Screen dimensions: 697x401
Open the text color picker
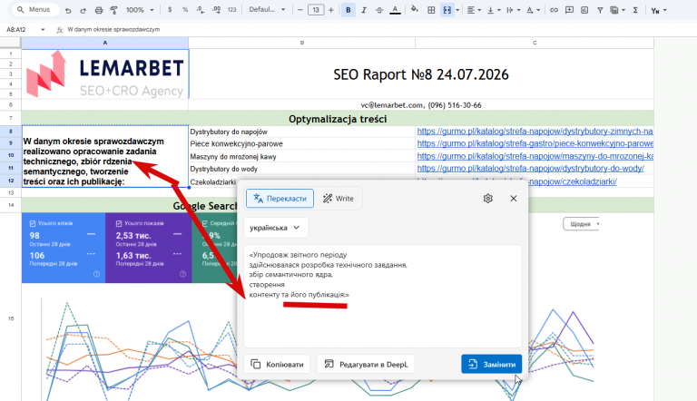pos(395,10)
